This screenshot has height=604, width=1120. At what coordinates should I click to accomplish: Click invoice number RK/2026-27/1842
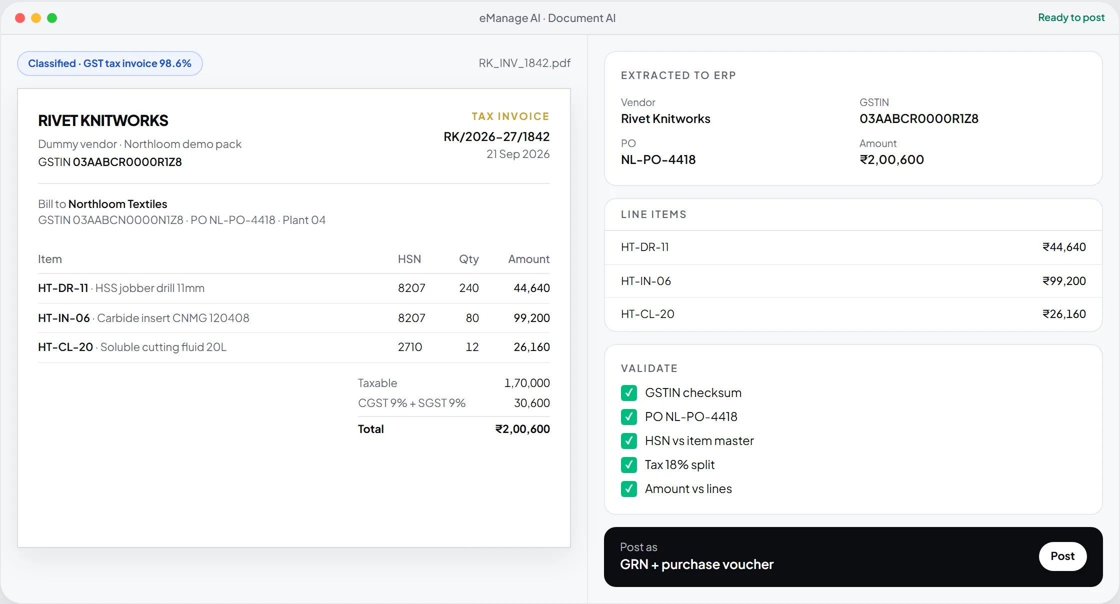point(496,137)
